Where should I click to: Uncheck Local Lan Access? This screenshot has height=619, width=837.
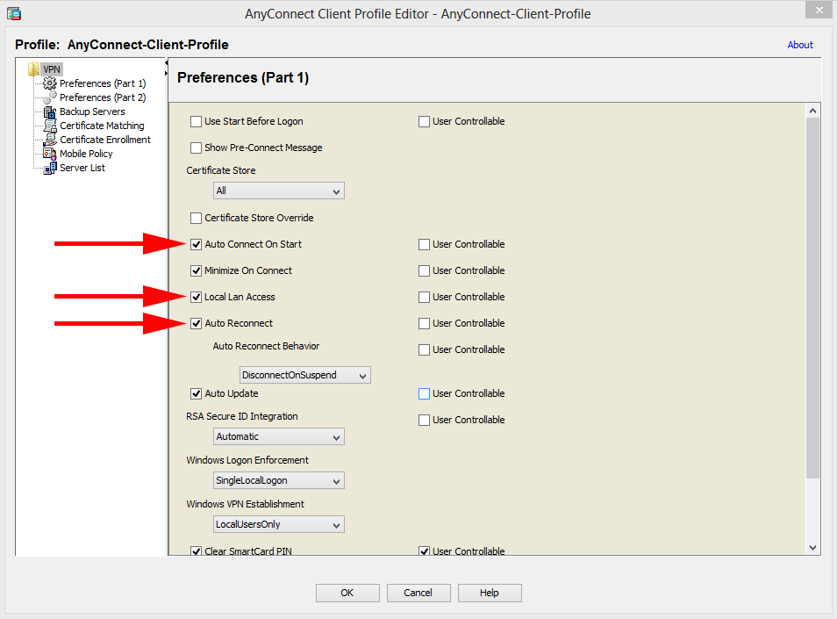coord(196,297)
